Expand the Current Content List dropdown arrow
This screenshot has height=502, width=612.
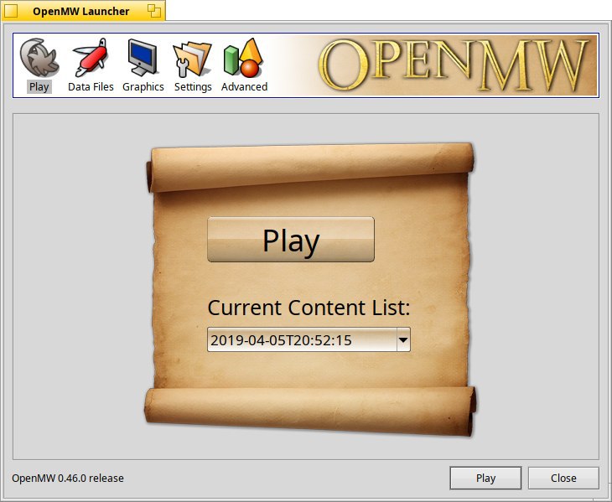point(403,339)
